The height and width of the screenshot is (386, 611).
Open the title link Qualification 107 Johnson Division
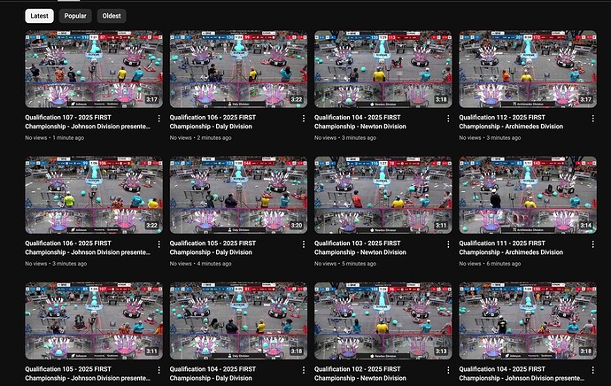tap(88, 122)
